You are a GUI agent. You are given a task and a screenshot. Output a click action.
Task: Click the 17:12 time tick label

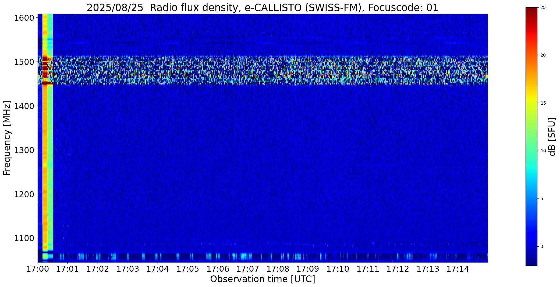click(x=398, y=269)
